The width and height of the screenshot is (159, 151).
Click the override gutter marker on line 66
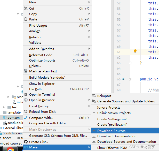124,79
